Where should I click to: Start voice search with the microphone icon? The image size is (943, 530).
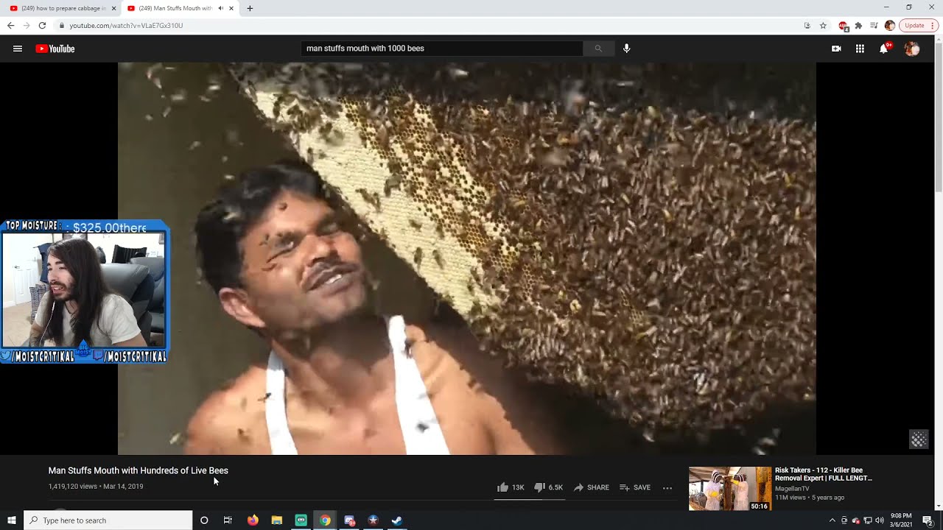point(626,49)
